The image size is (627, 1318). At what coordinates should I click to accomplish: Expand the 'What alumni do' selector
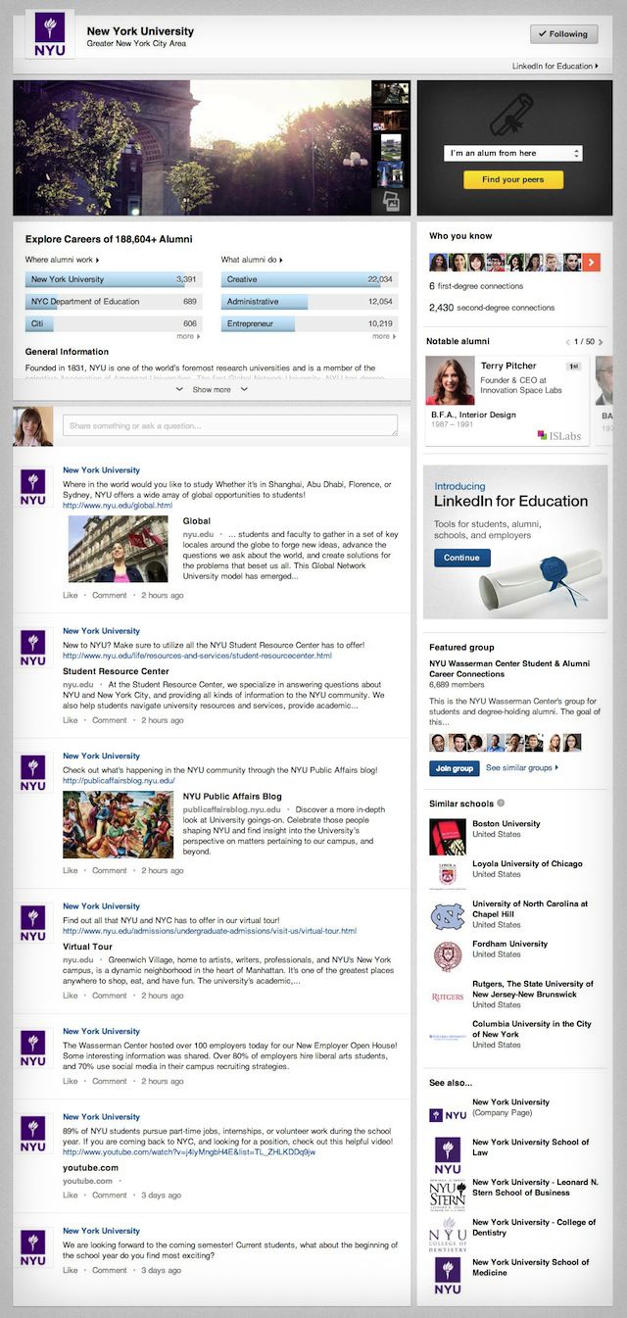pyautogui.click(x=253, y=260)
